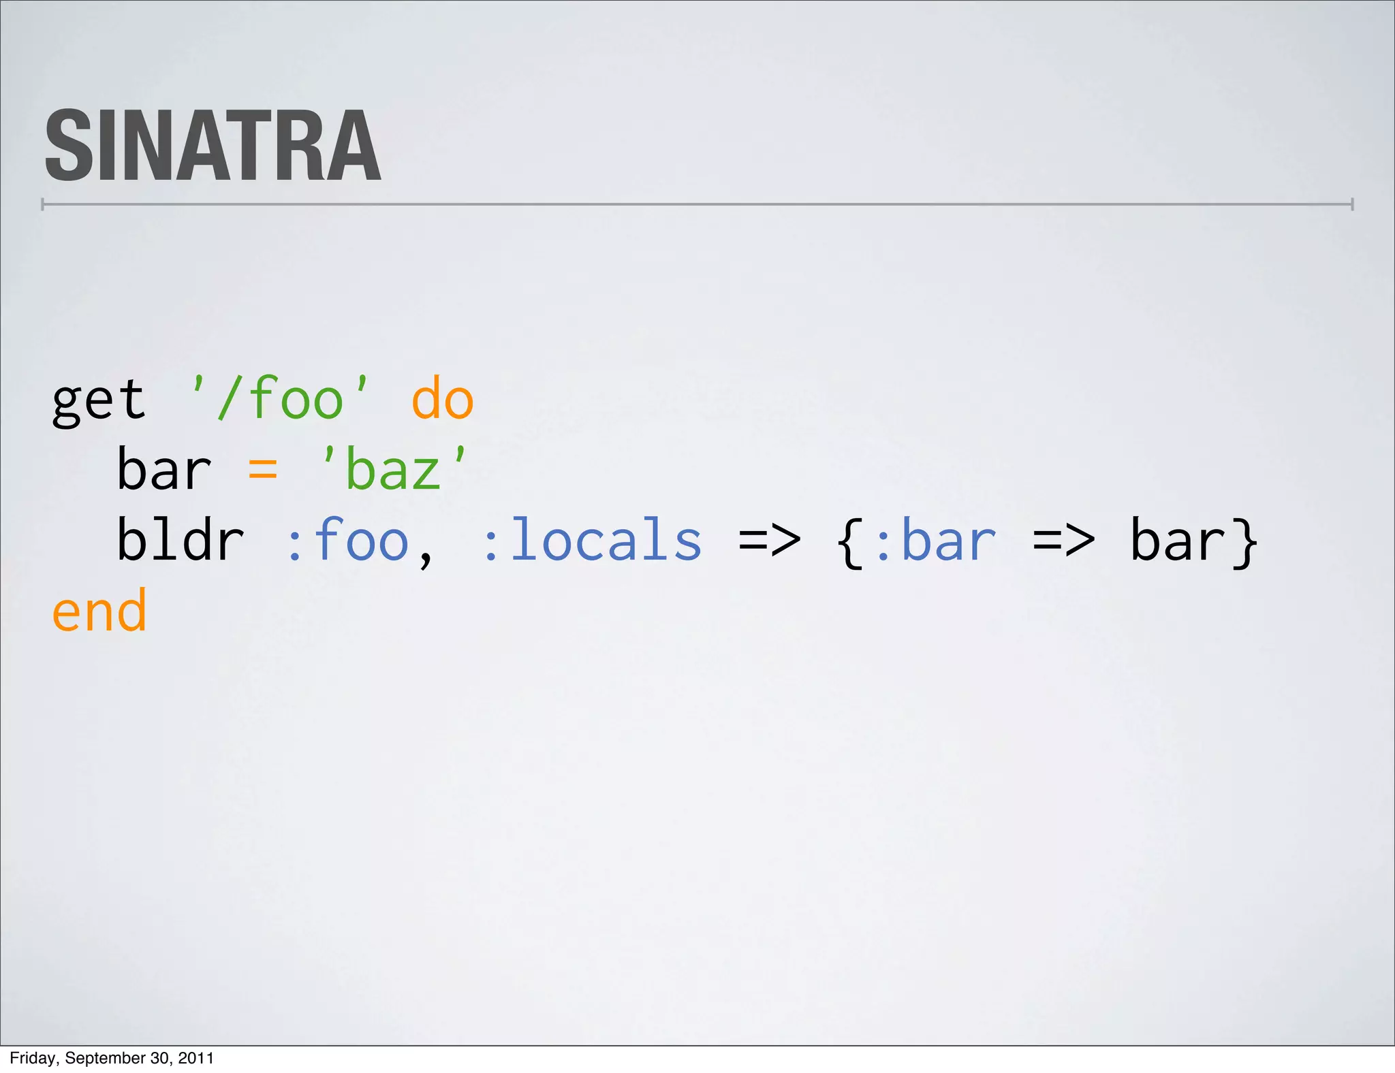Select the 'baz' string literal
Image resolution: width=1395 pixels, height=1073 pixels.
(x=394, y=468)
